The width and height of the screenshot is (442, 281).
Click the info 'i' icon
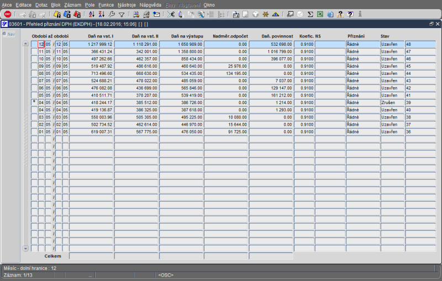(360, 14)
